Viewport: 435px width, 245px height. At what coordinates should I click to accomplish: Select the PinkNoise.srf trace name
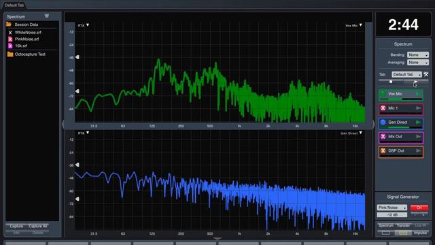pos(27,39)
